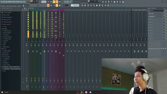Open the mixer track preset dropdown
Image resolution: width=167 pixels, height=94 pixels.
coord(157,11)
